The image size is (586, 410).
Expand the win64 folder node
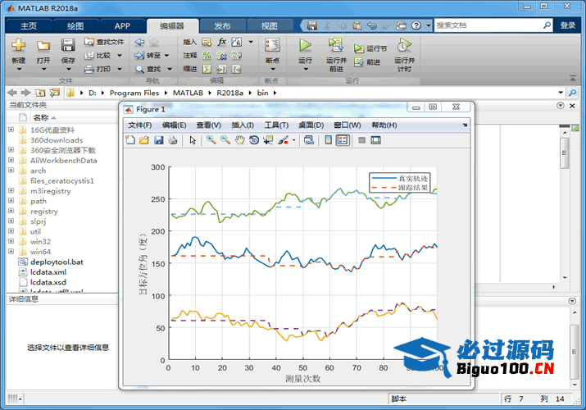(11, 252)
